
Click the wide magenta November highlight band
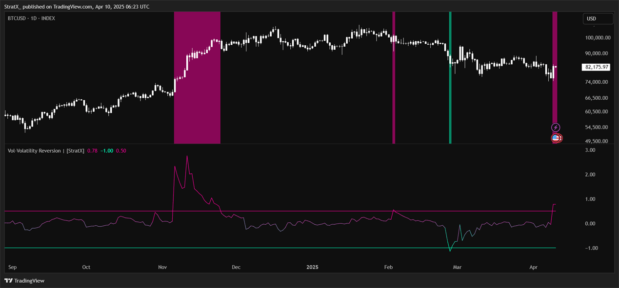[197, 78]
